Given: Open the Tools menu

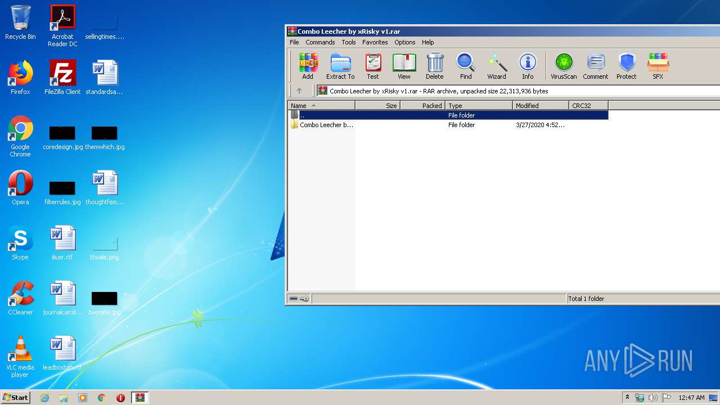Looking at the screenshot, I should coord(349,42).
